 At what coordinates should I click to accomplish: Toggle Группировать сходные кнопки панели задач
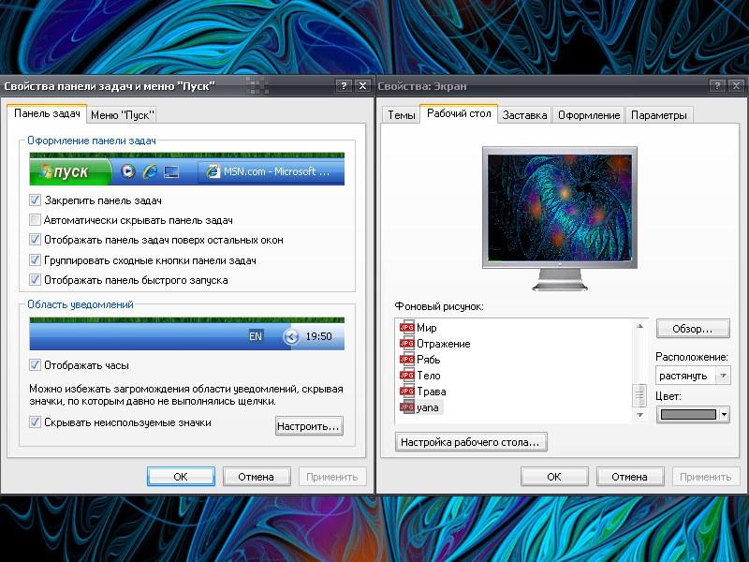[35, 260]
